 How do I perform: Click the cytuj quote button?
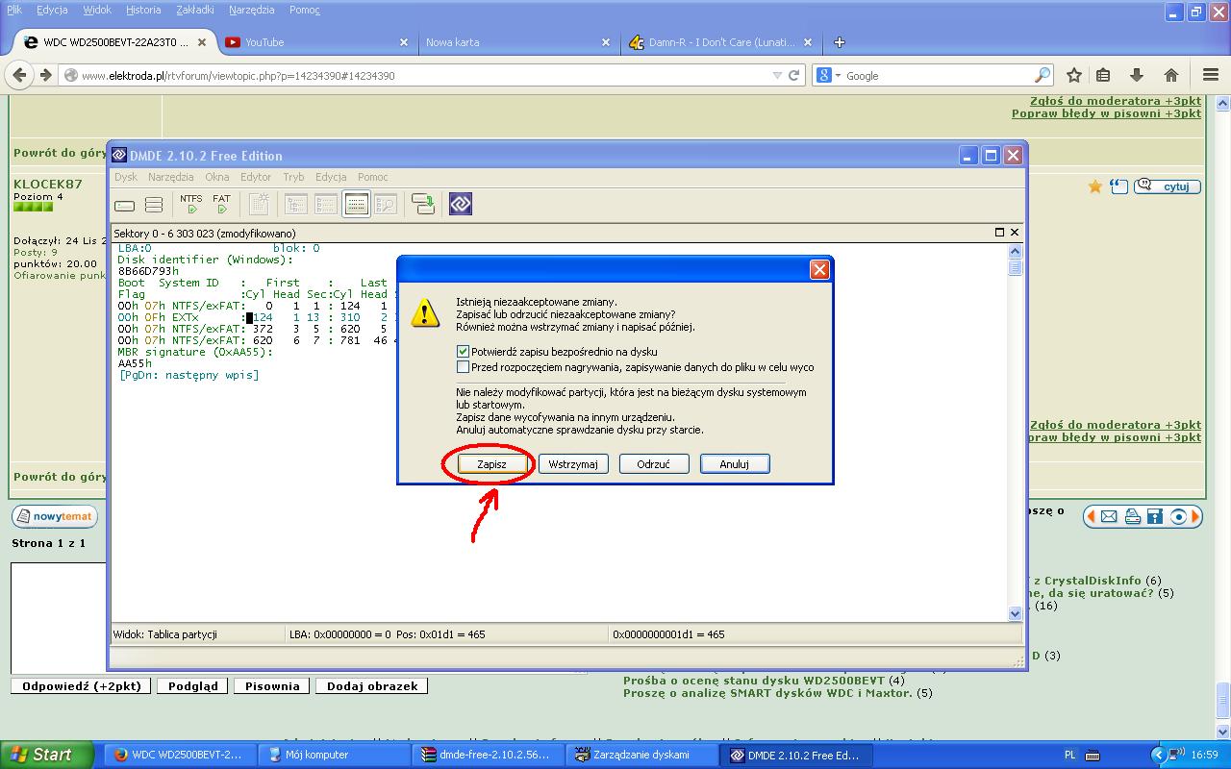click(x=1168, y=186)
